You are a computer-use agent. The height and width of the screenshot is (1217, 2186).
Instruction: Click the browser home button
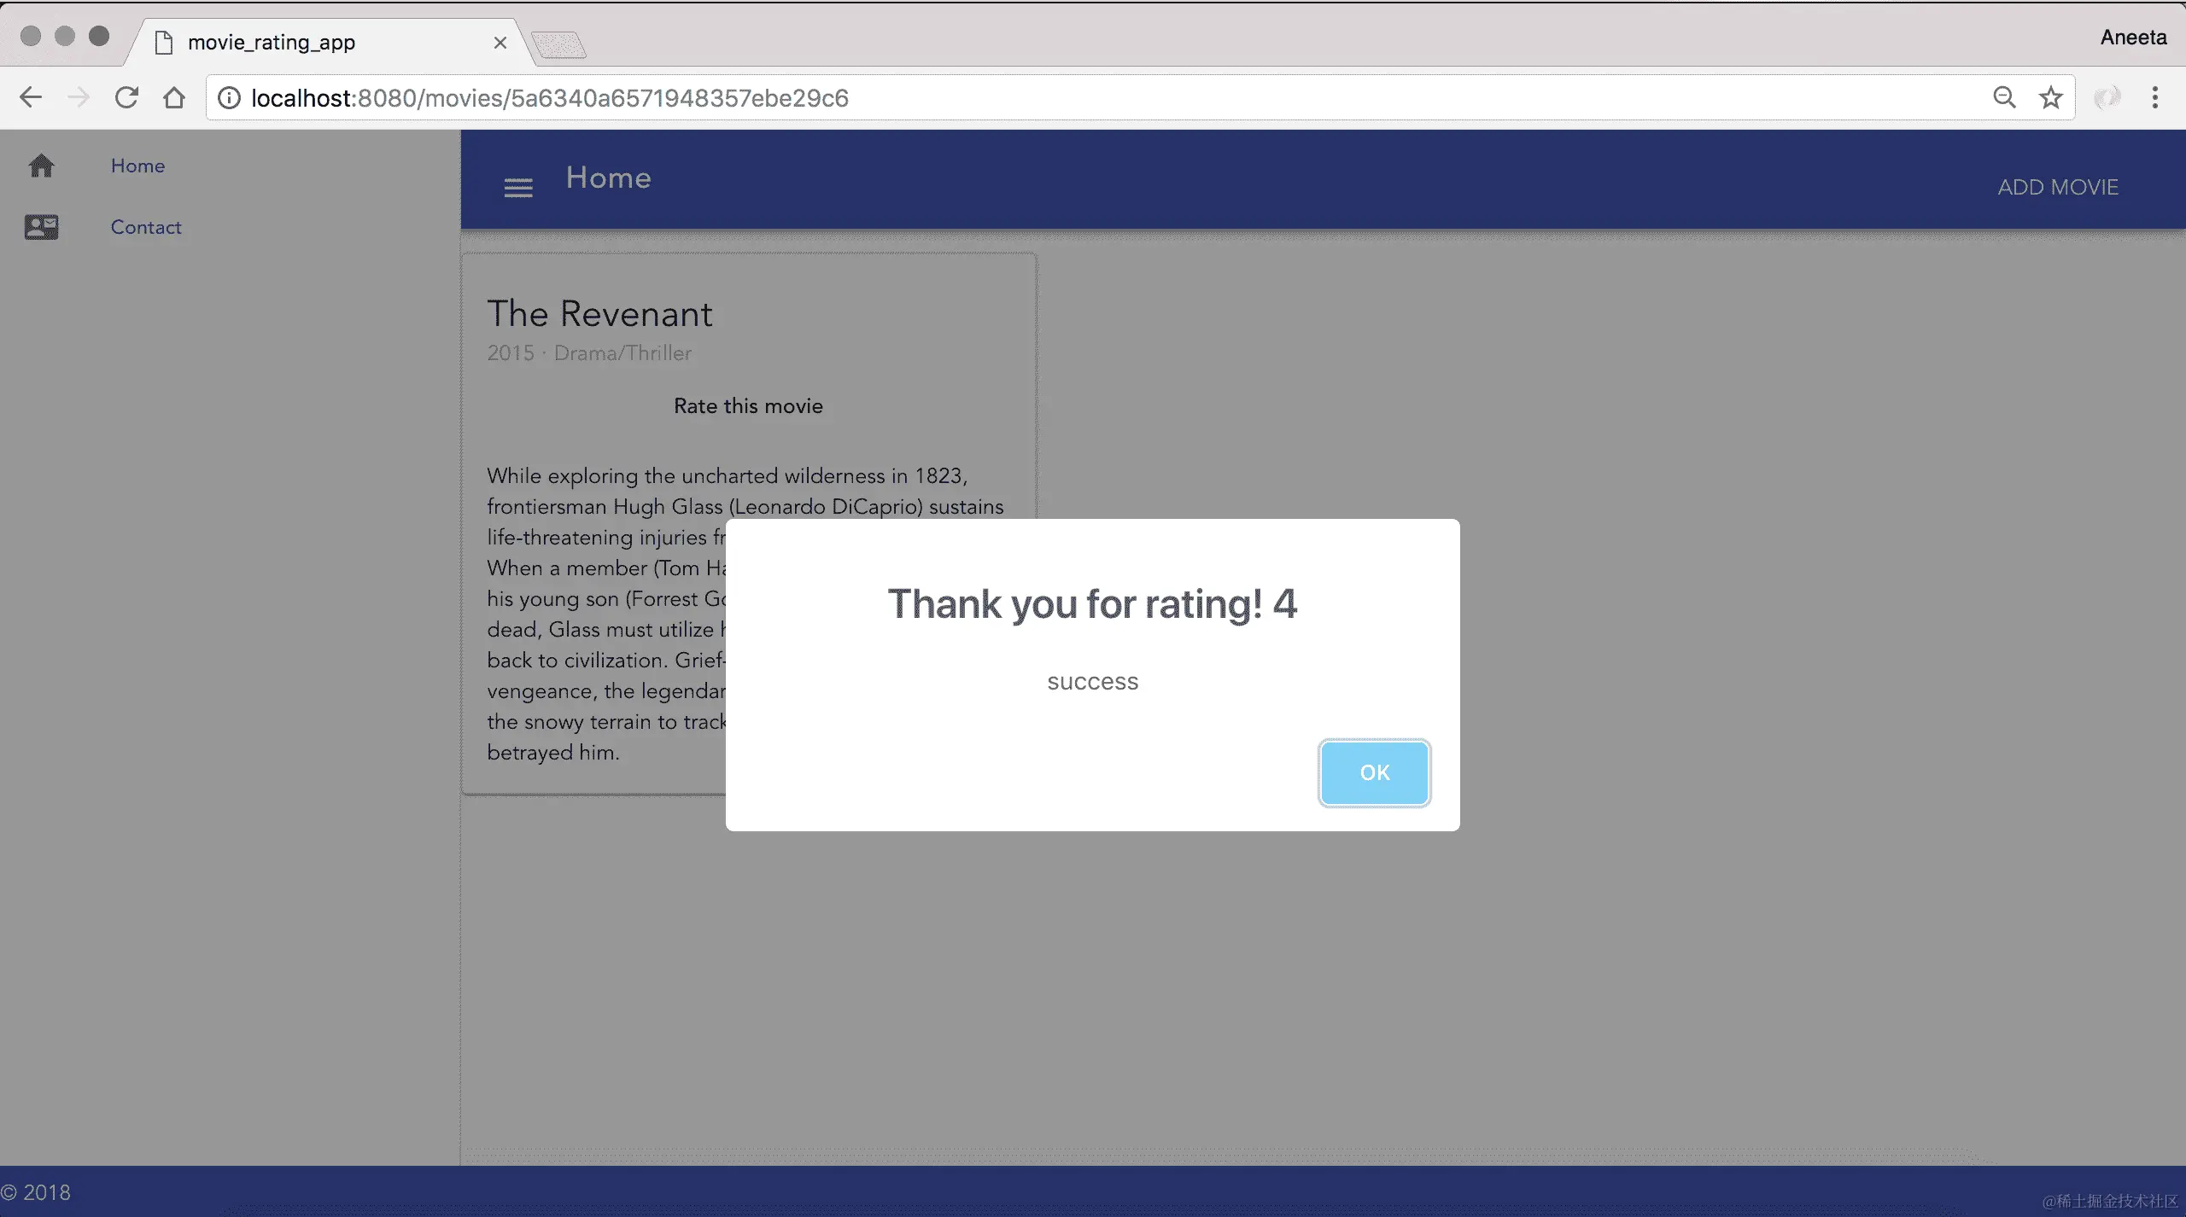click(x=174, y=97)
